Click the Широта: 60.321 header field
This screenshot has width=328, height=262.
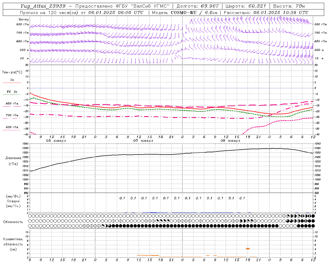[245, 6]
